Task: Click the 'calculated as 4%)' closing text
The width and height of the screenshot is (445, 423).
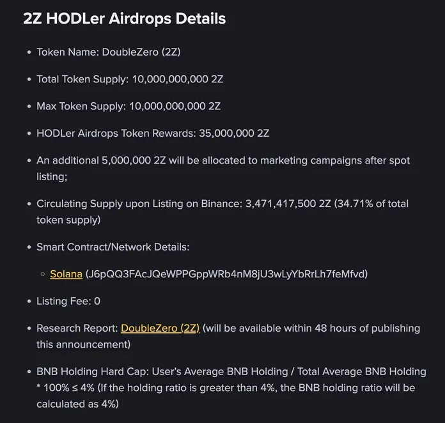Action: coord(77,403)
